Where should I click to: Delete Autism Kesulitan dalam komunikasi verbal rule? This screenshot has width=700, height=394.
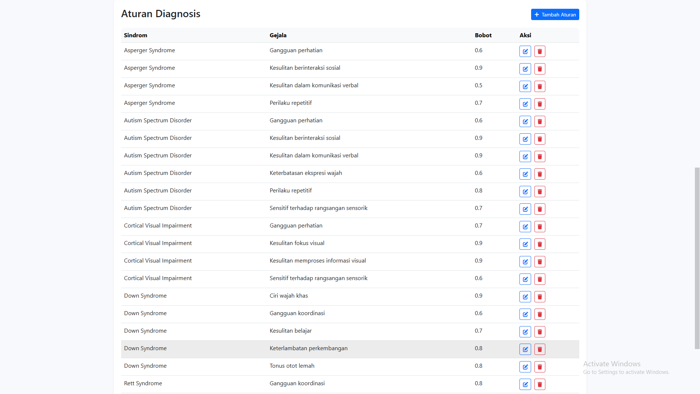[x=540, y=157]
